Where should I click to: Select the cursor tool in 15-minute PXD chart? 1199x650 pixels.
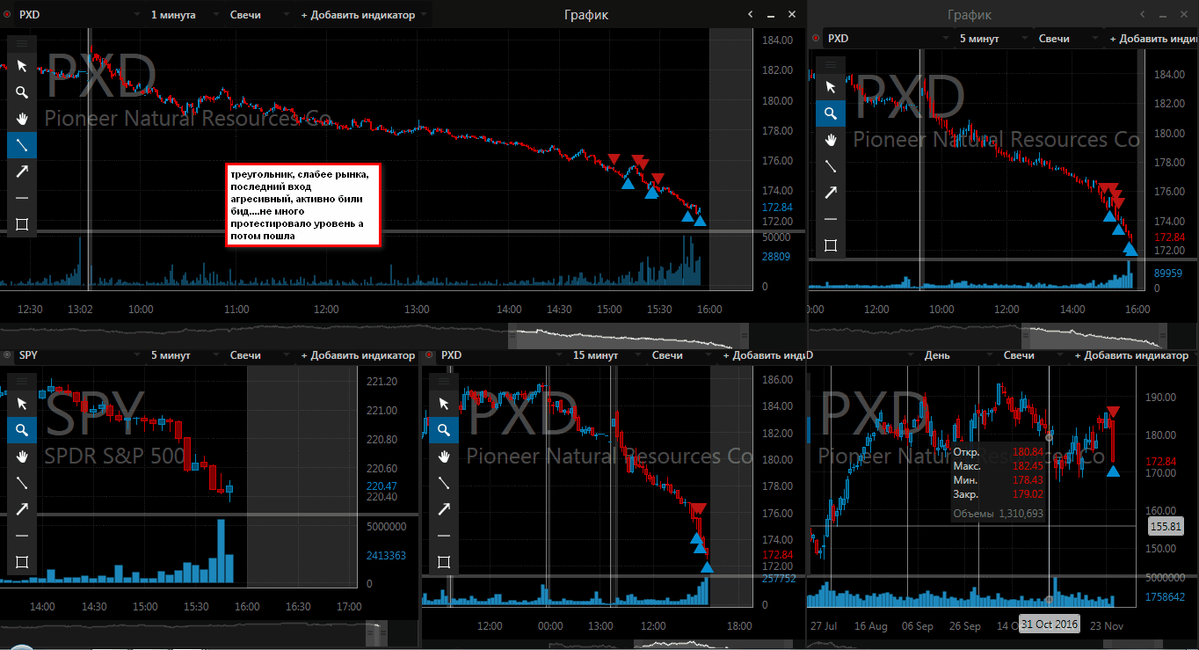coord(444,404)
